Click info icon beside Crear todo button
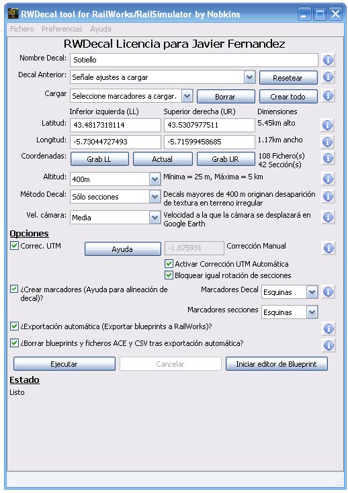The image size is (348, 493). click(328, 96)
